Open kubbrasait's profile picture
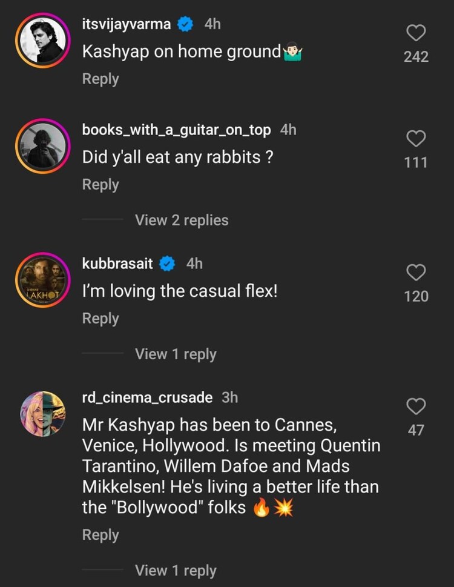454x587 pixels. click(x=42, y=280)
